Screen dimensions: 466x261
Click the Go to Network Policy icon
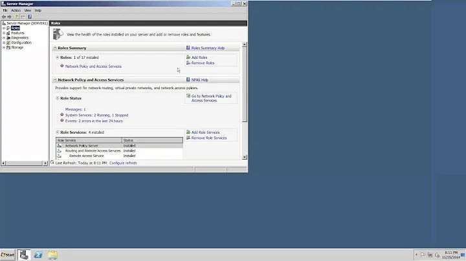point(188,96)
